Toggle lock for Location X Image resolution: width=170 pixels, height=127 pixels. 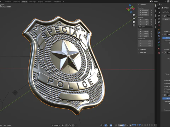point(151,10)
